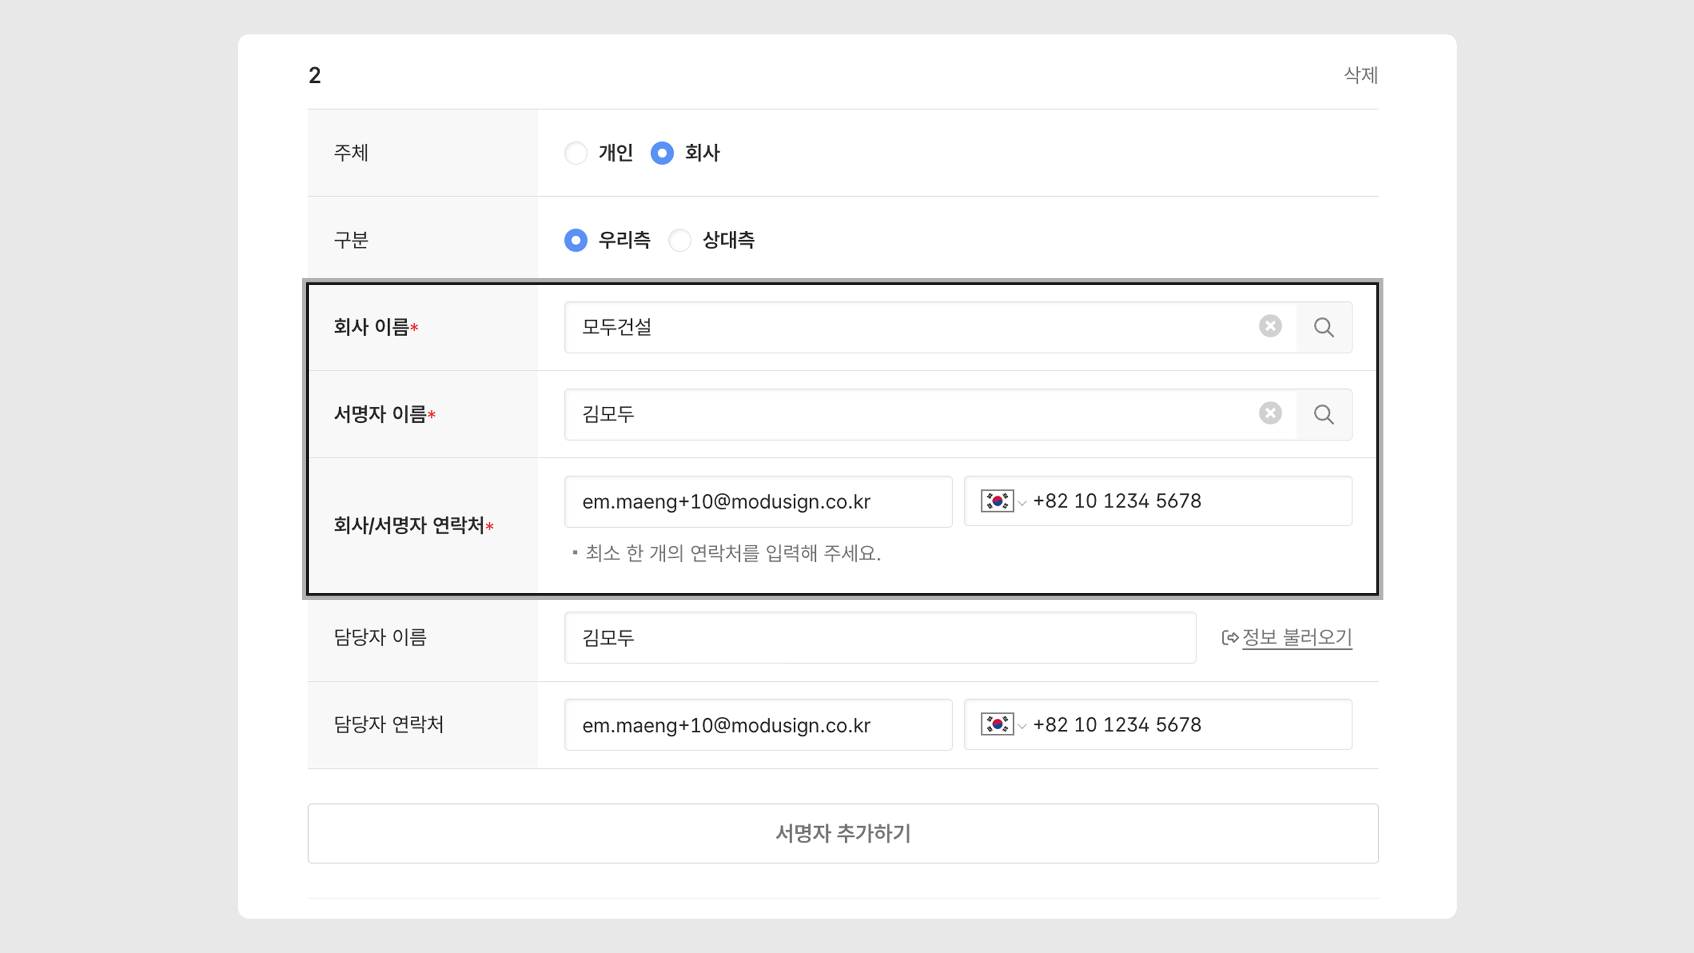Select the 회사 radio option
This screenshot has width=1694, height=953.
point(662,153)
